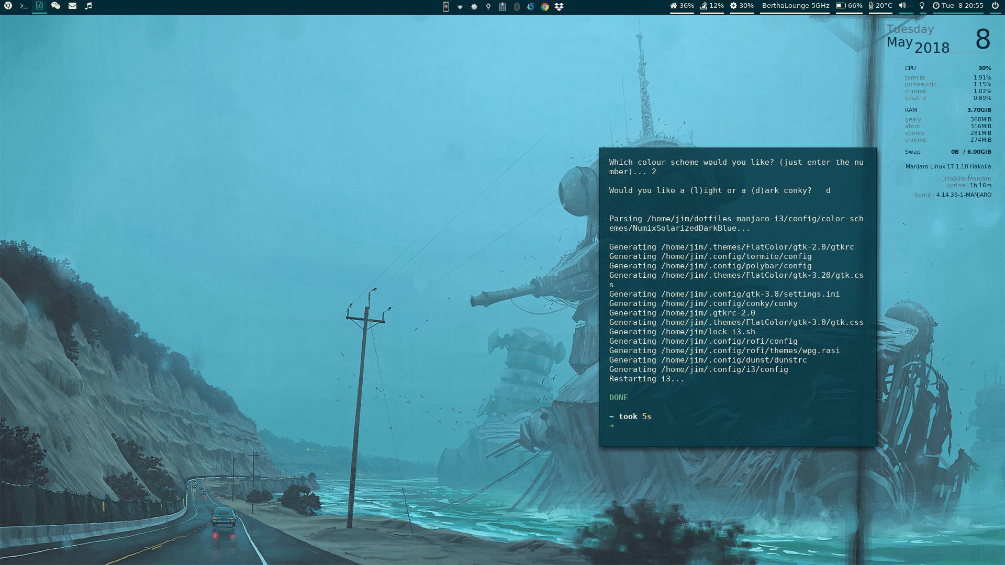Image resolution: width=1005 pixels, height=565 pixels.
Task: Click the terminal prompt arrow line
Action: coord(612,426)
